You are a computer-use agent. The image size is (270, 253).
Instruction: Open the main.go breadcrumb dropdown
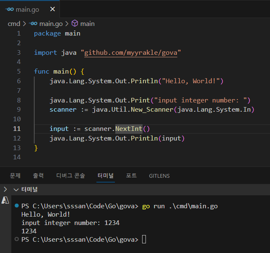51,24
